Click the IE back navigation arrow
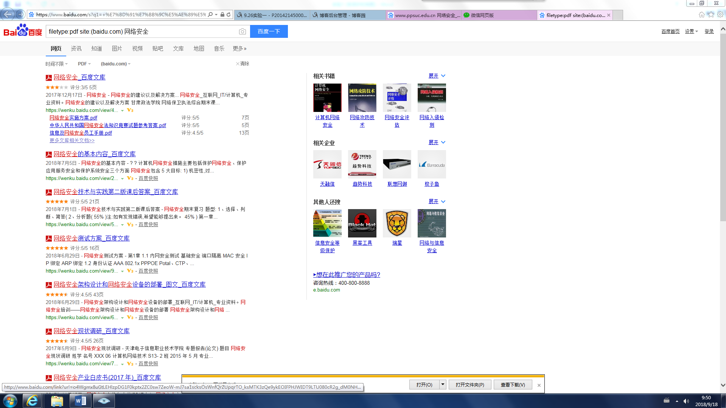726x408 pixels. click(x=8, y=14)
